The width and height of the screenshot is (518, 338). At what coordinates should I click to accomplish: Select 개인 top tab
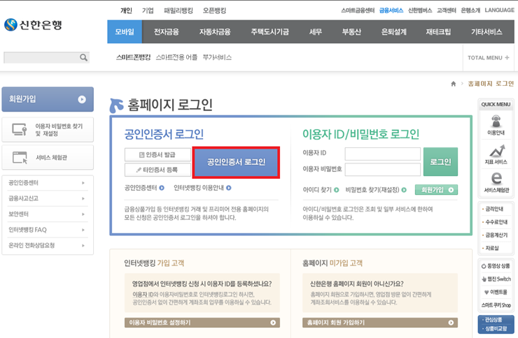[x=126, y=10]
